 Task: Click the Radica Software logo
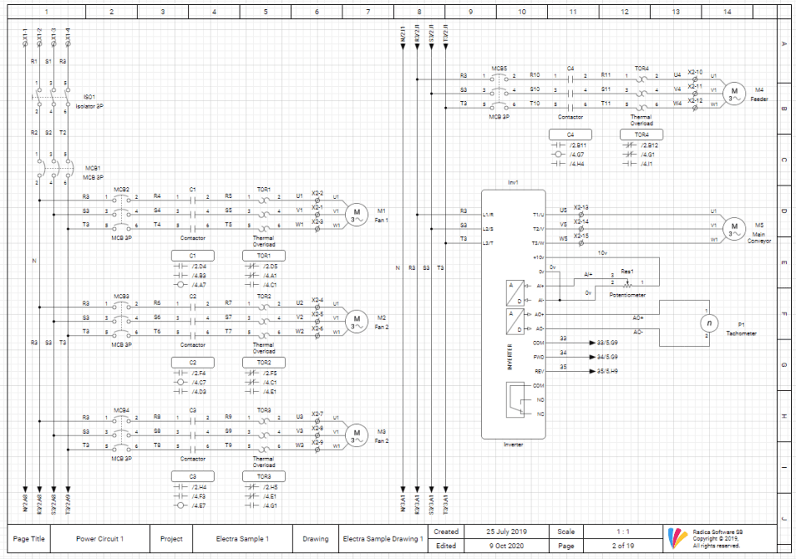pos(677,538)
